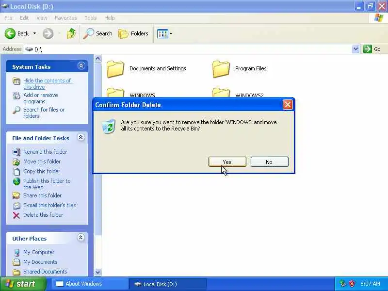Click the red X Delete this folder icon
Viewport: 388px width, 291px height.
point(16,215)
